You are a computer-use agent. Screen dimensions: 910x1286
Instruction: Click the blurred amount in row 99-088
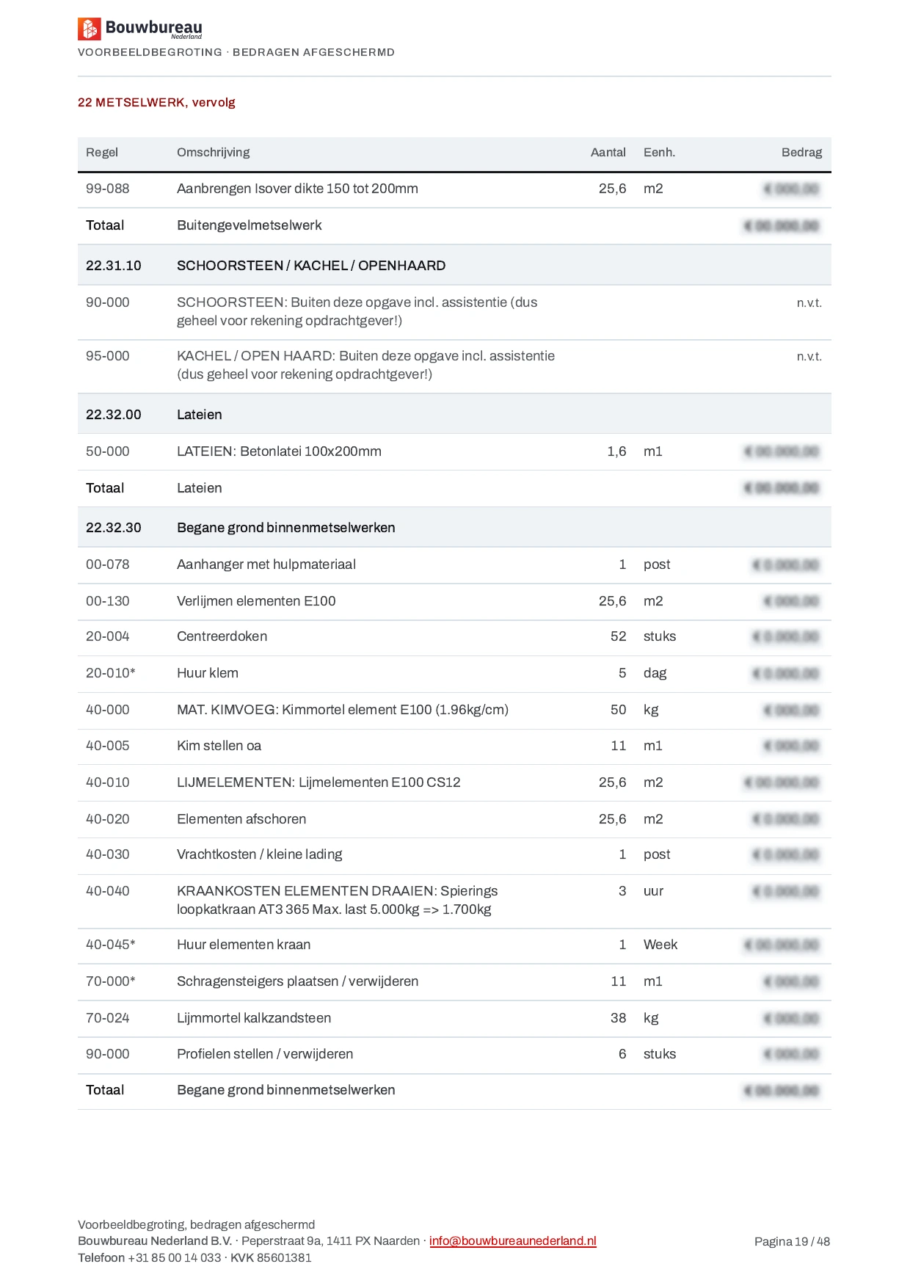(x=792, y=189)
